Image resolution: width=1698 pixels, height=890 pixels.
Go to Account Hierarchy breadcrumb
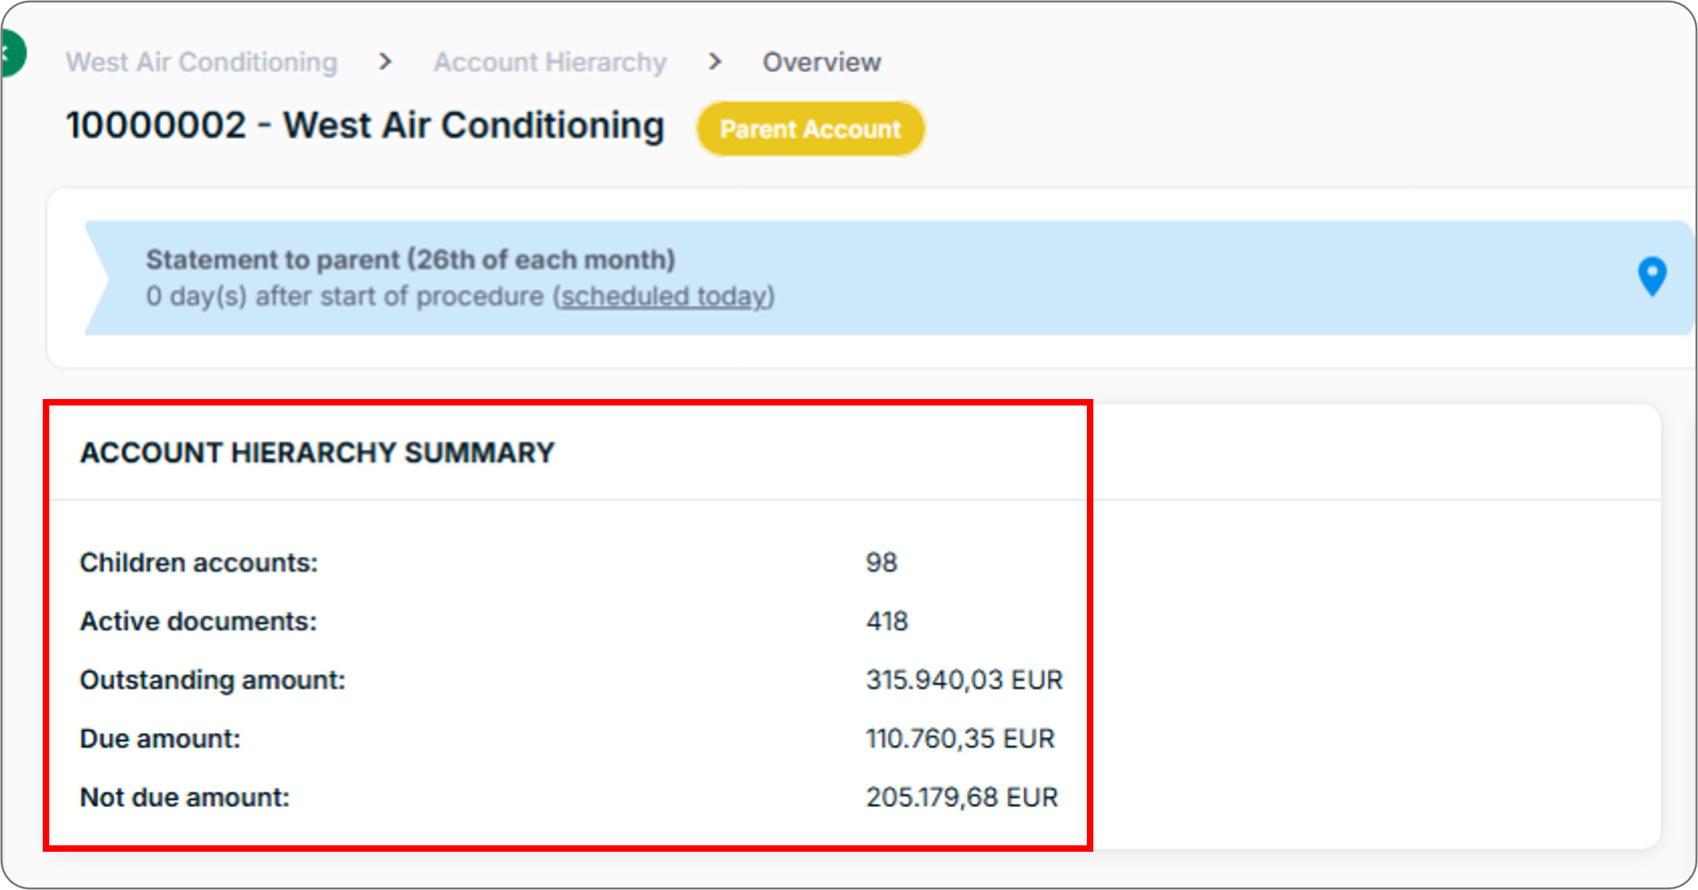coord(550,62)
